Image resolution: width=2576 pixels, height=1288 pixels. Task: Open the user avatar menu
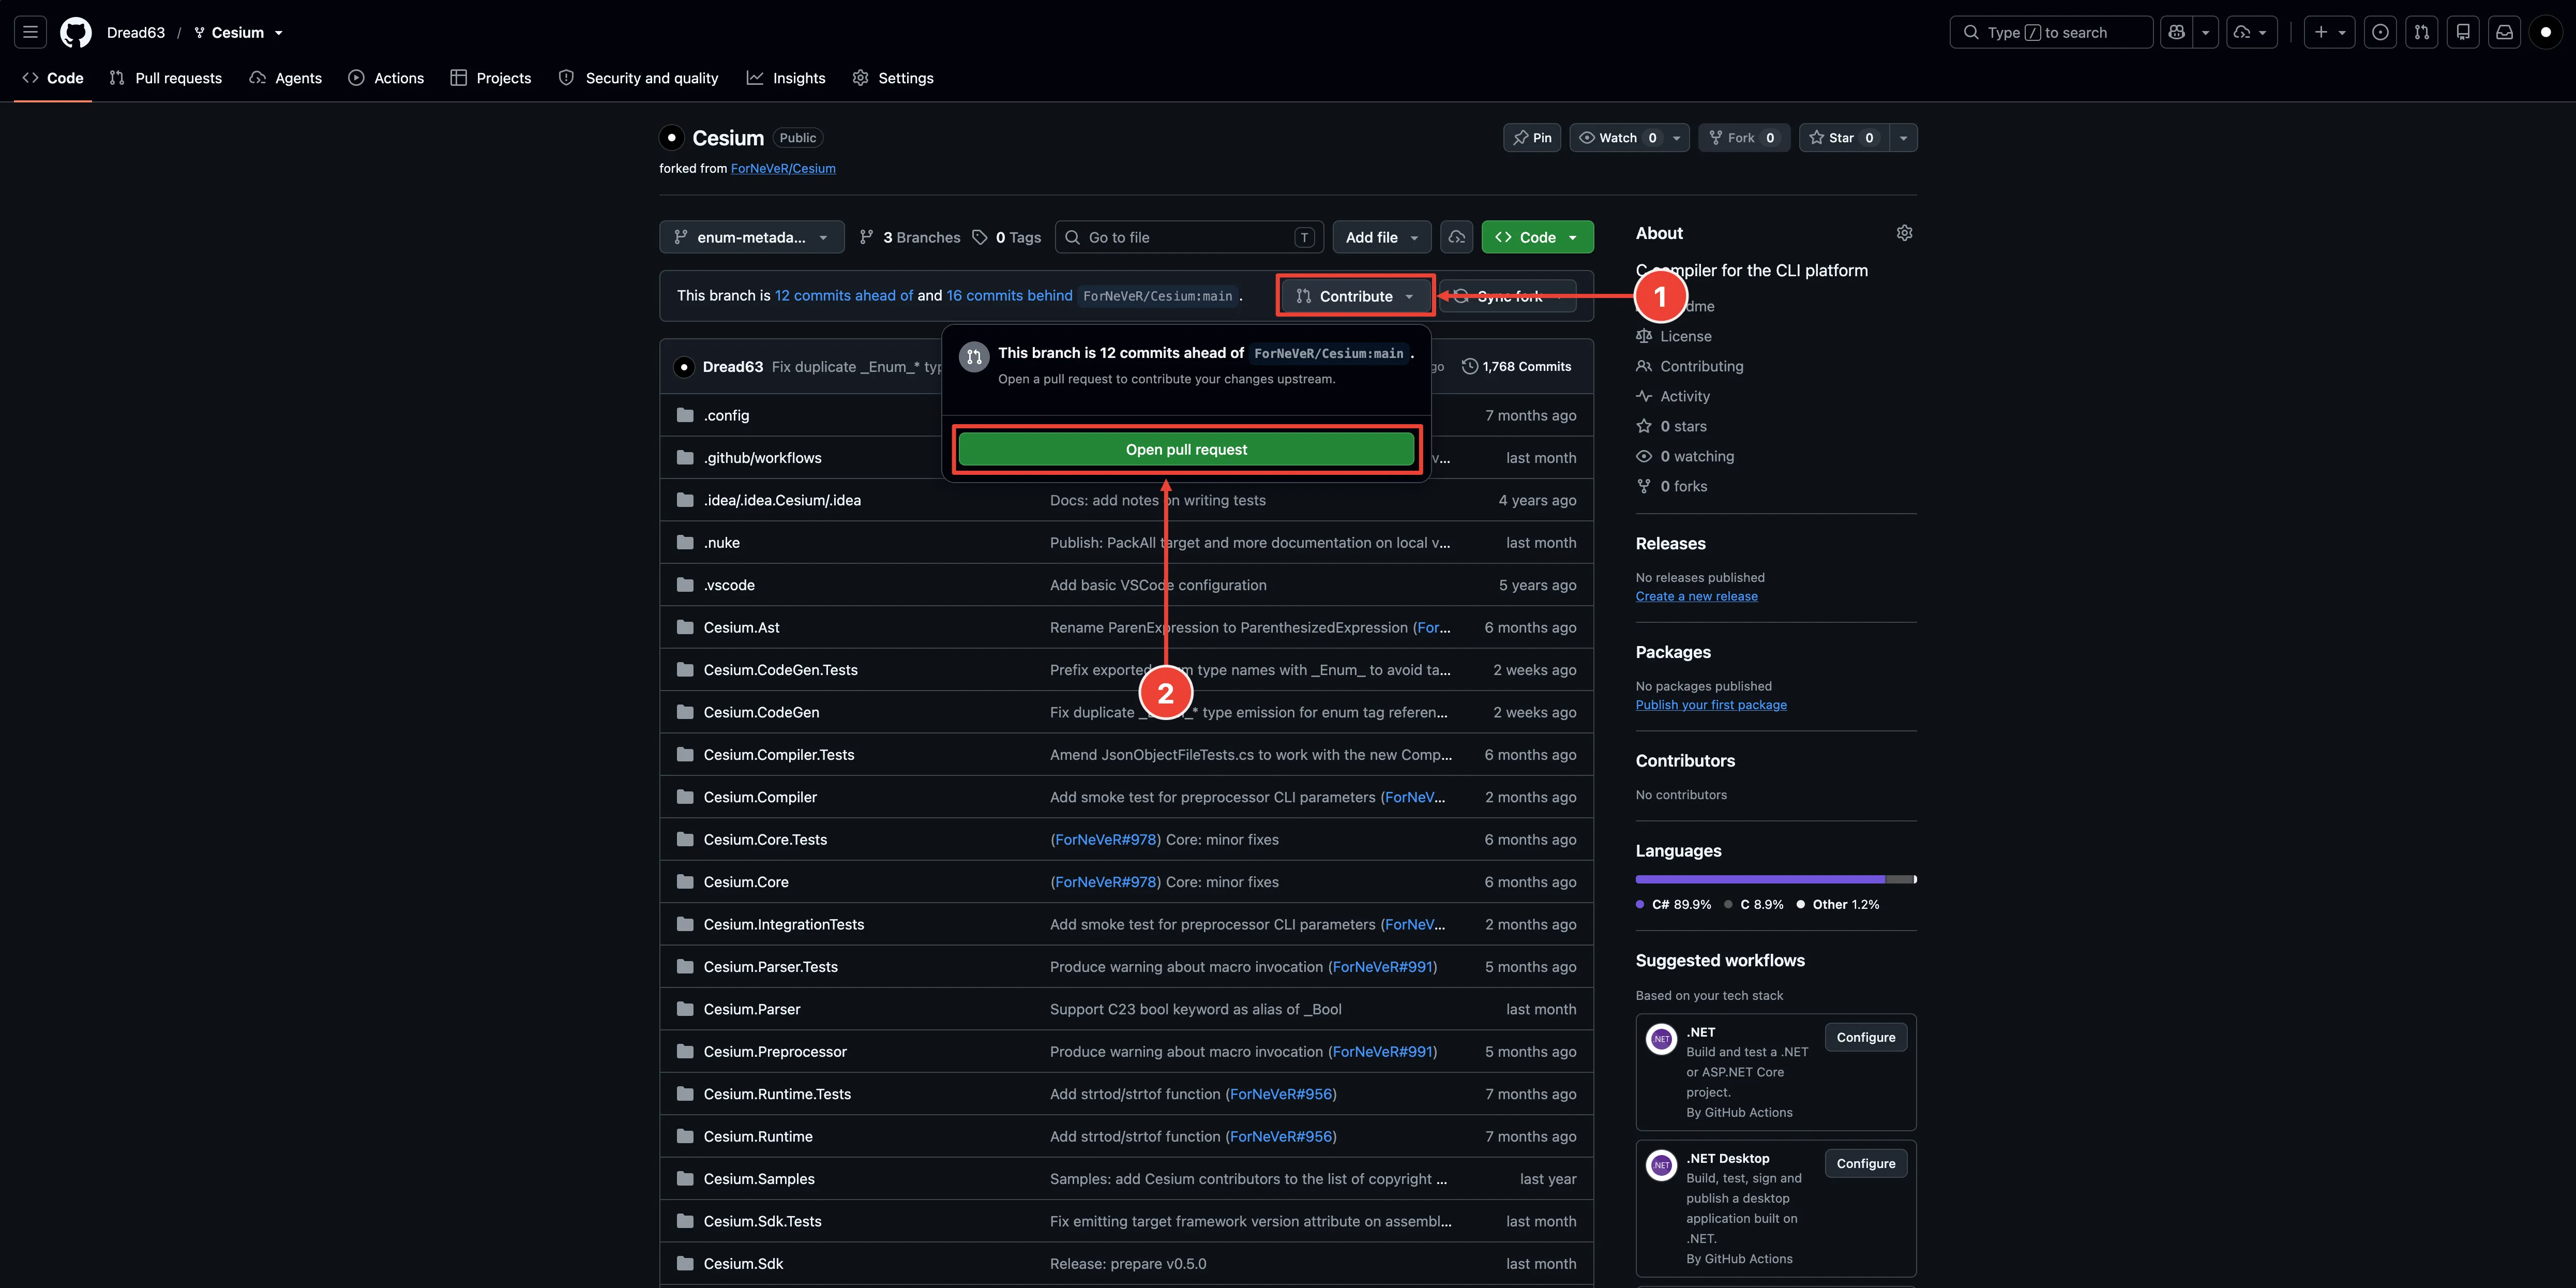2546,32
